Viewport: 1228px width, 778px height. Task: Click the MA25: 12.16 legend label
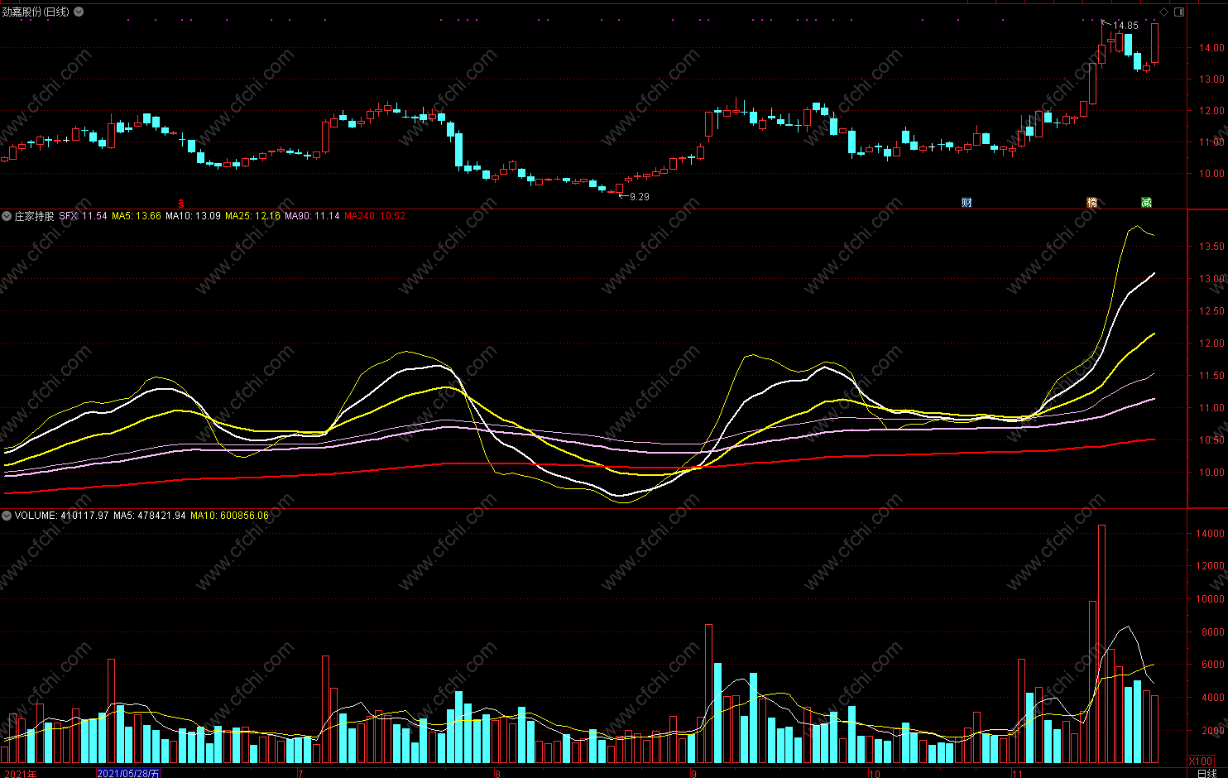(252, 216)
